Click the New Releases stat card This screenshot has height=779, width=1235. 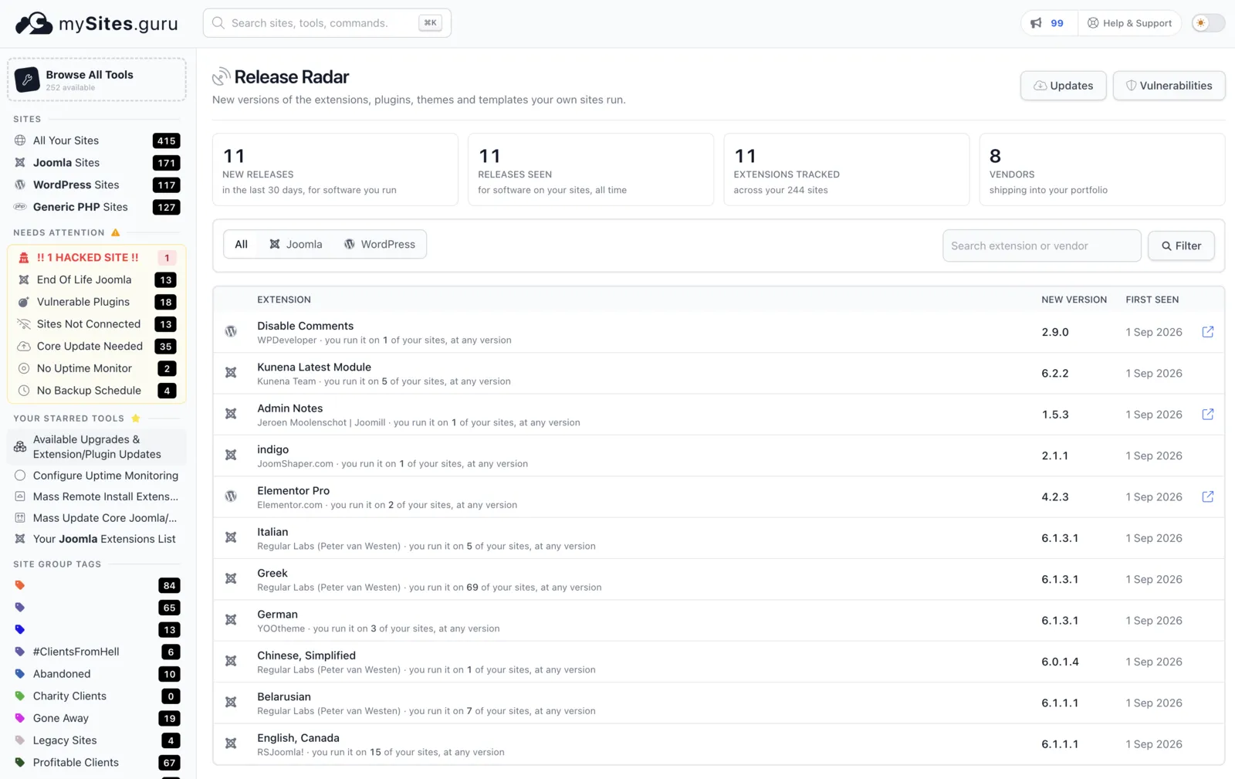tap(335, 170)
